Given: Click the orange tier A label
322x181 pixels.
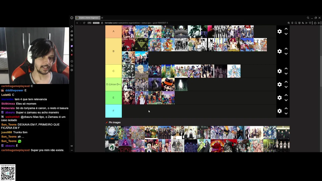Looking at the screenshot, I should point(113,31).
